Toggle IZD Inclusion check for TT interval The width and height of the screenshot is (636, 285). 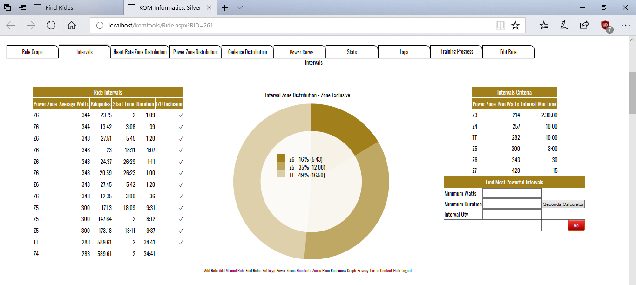point(181,243)
